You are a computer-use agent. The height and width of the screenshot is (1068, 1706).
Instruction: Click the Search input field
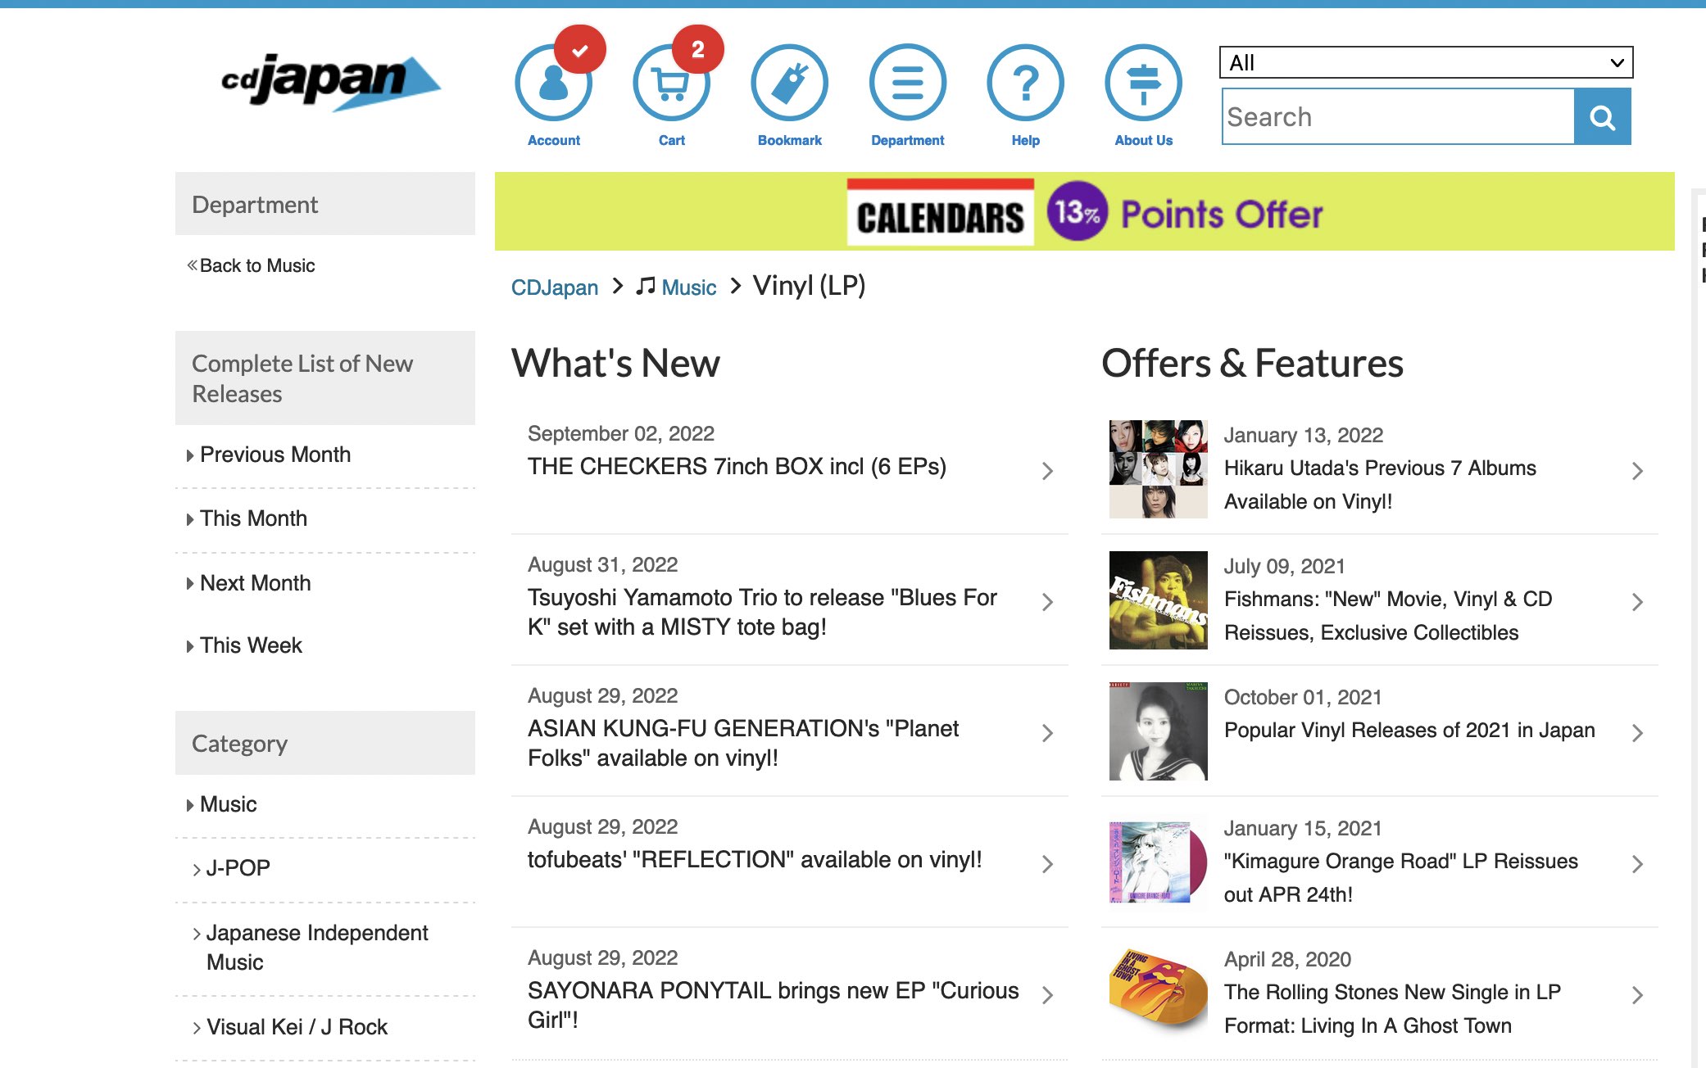[1398, 117]
